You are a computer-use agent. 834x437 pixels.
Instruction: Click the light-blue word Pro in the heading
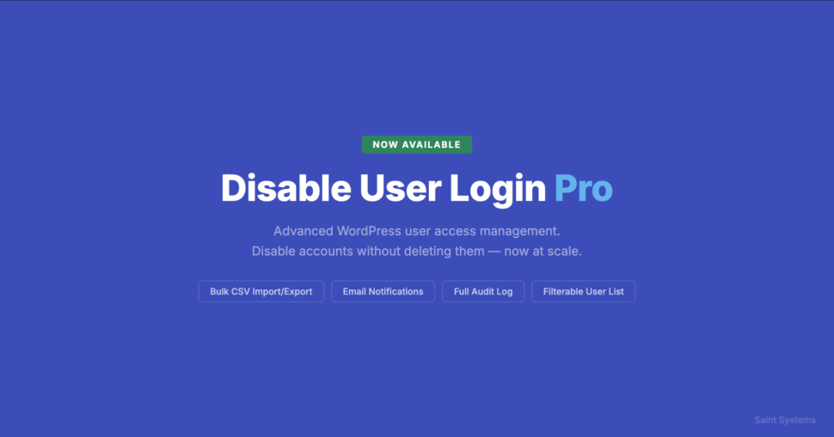pos(584,189)
